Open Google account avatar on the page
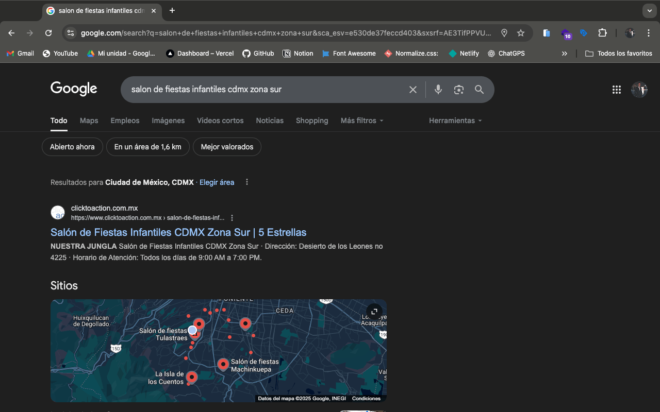Viewport: 660px width, 412px height. pyautogui.click(x=639, y=90)
